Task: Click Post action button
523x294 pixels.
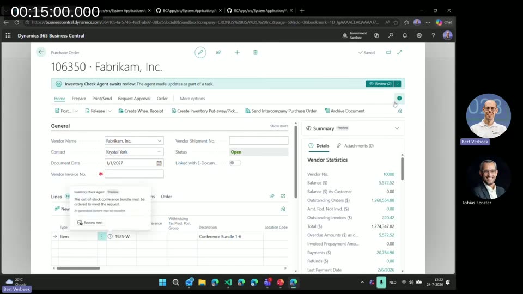Action: click(63, 111)
